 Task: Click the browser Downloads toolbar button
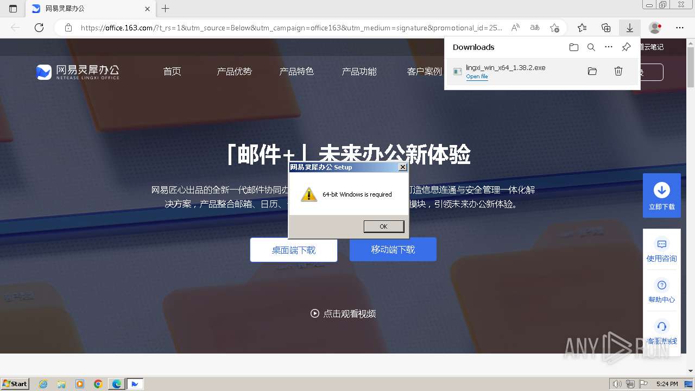pos(629,28)
